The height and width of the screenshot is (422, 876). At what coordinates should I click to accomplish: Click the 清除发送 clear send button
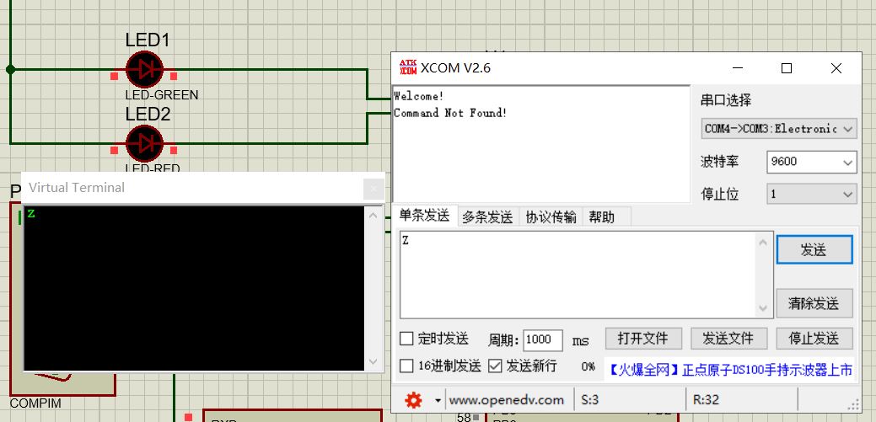point(814,303)
